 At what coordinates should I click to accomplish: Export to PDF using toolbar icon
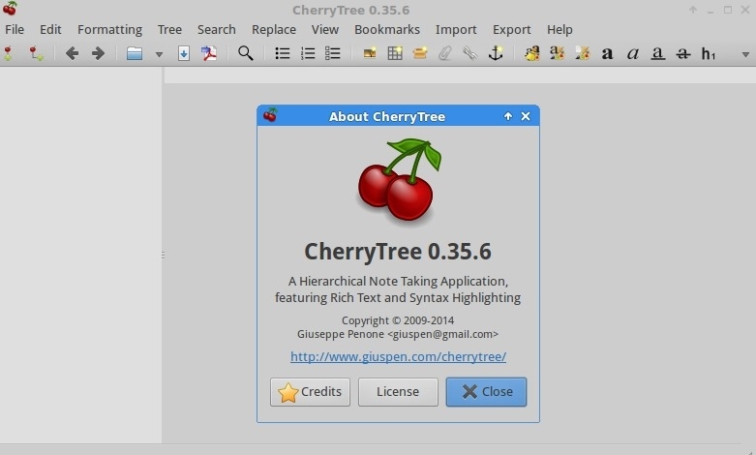click(x=209, y=53)
